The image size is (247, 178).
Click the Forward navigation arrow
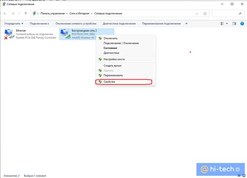pyautogui.click(x=13, y=14)
